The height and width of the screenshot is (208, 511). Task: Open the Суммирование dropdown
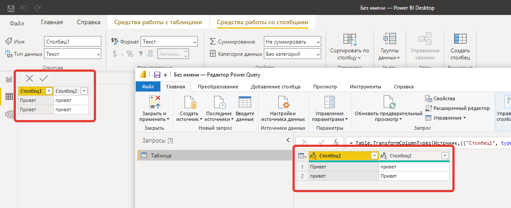(x=293, y=42)
